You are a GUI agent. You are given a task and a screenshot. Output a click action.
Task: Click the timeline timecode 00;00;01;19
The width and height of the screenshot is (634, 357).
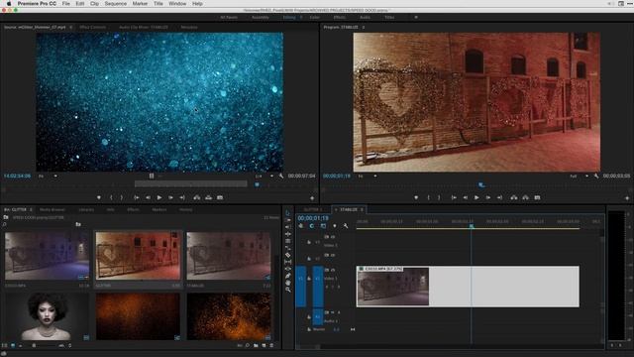(313, 218)
